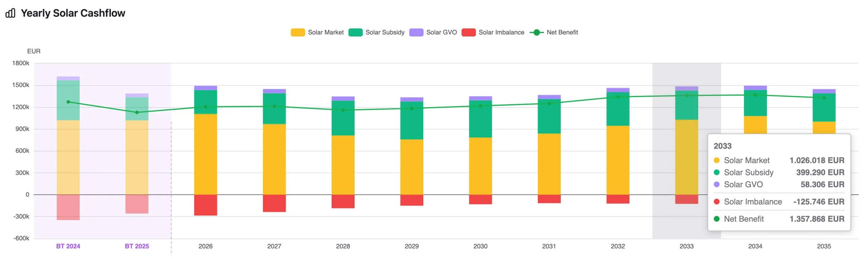Click the 2027 x-axis label
The image size is (866, 259).
[274, 246]
